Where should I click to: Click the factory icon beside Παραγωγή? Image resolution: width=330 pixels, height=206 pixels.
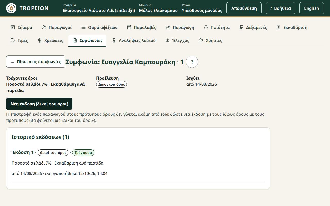tap(168, 27)
